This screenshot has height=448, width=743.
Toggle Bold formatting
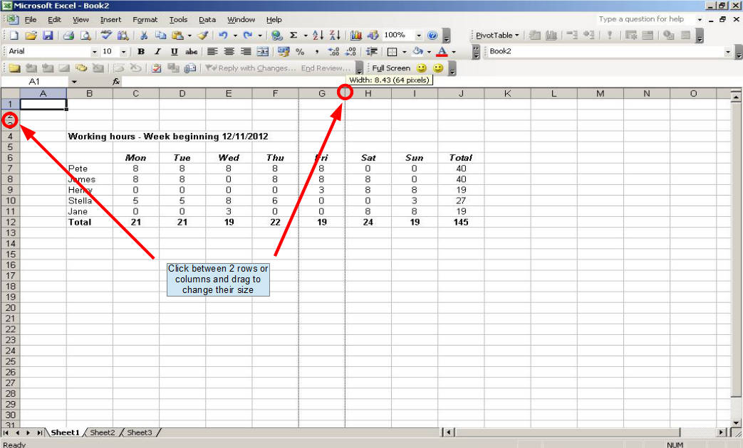click(141, 52)
